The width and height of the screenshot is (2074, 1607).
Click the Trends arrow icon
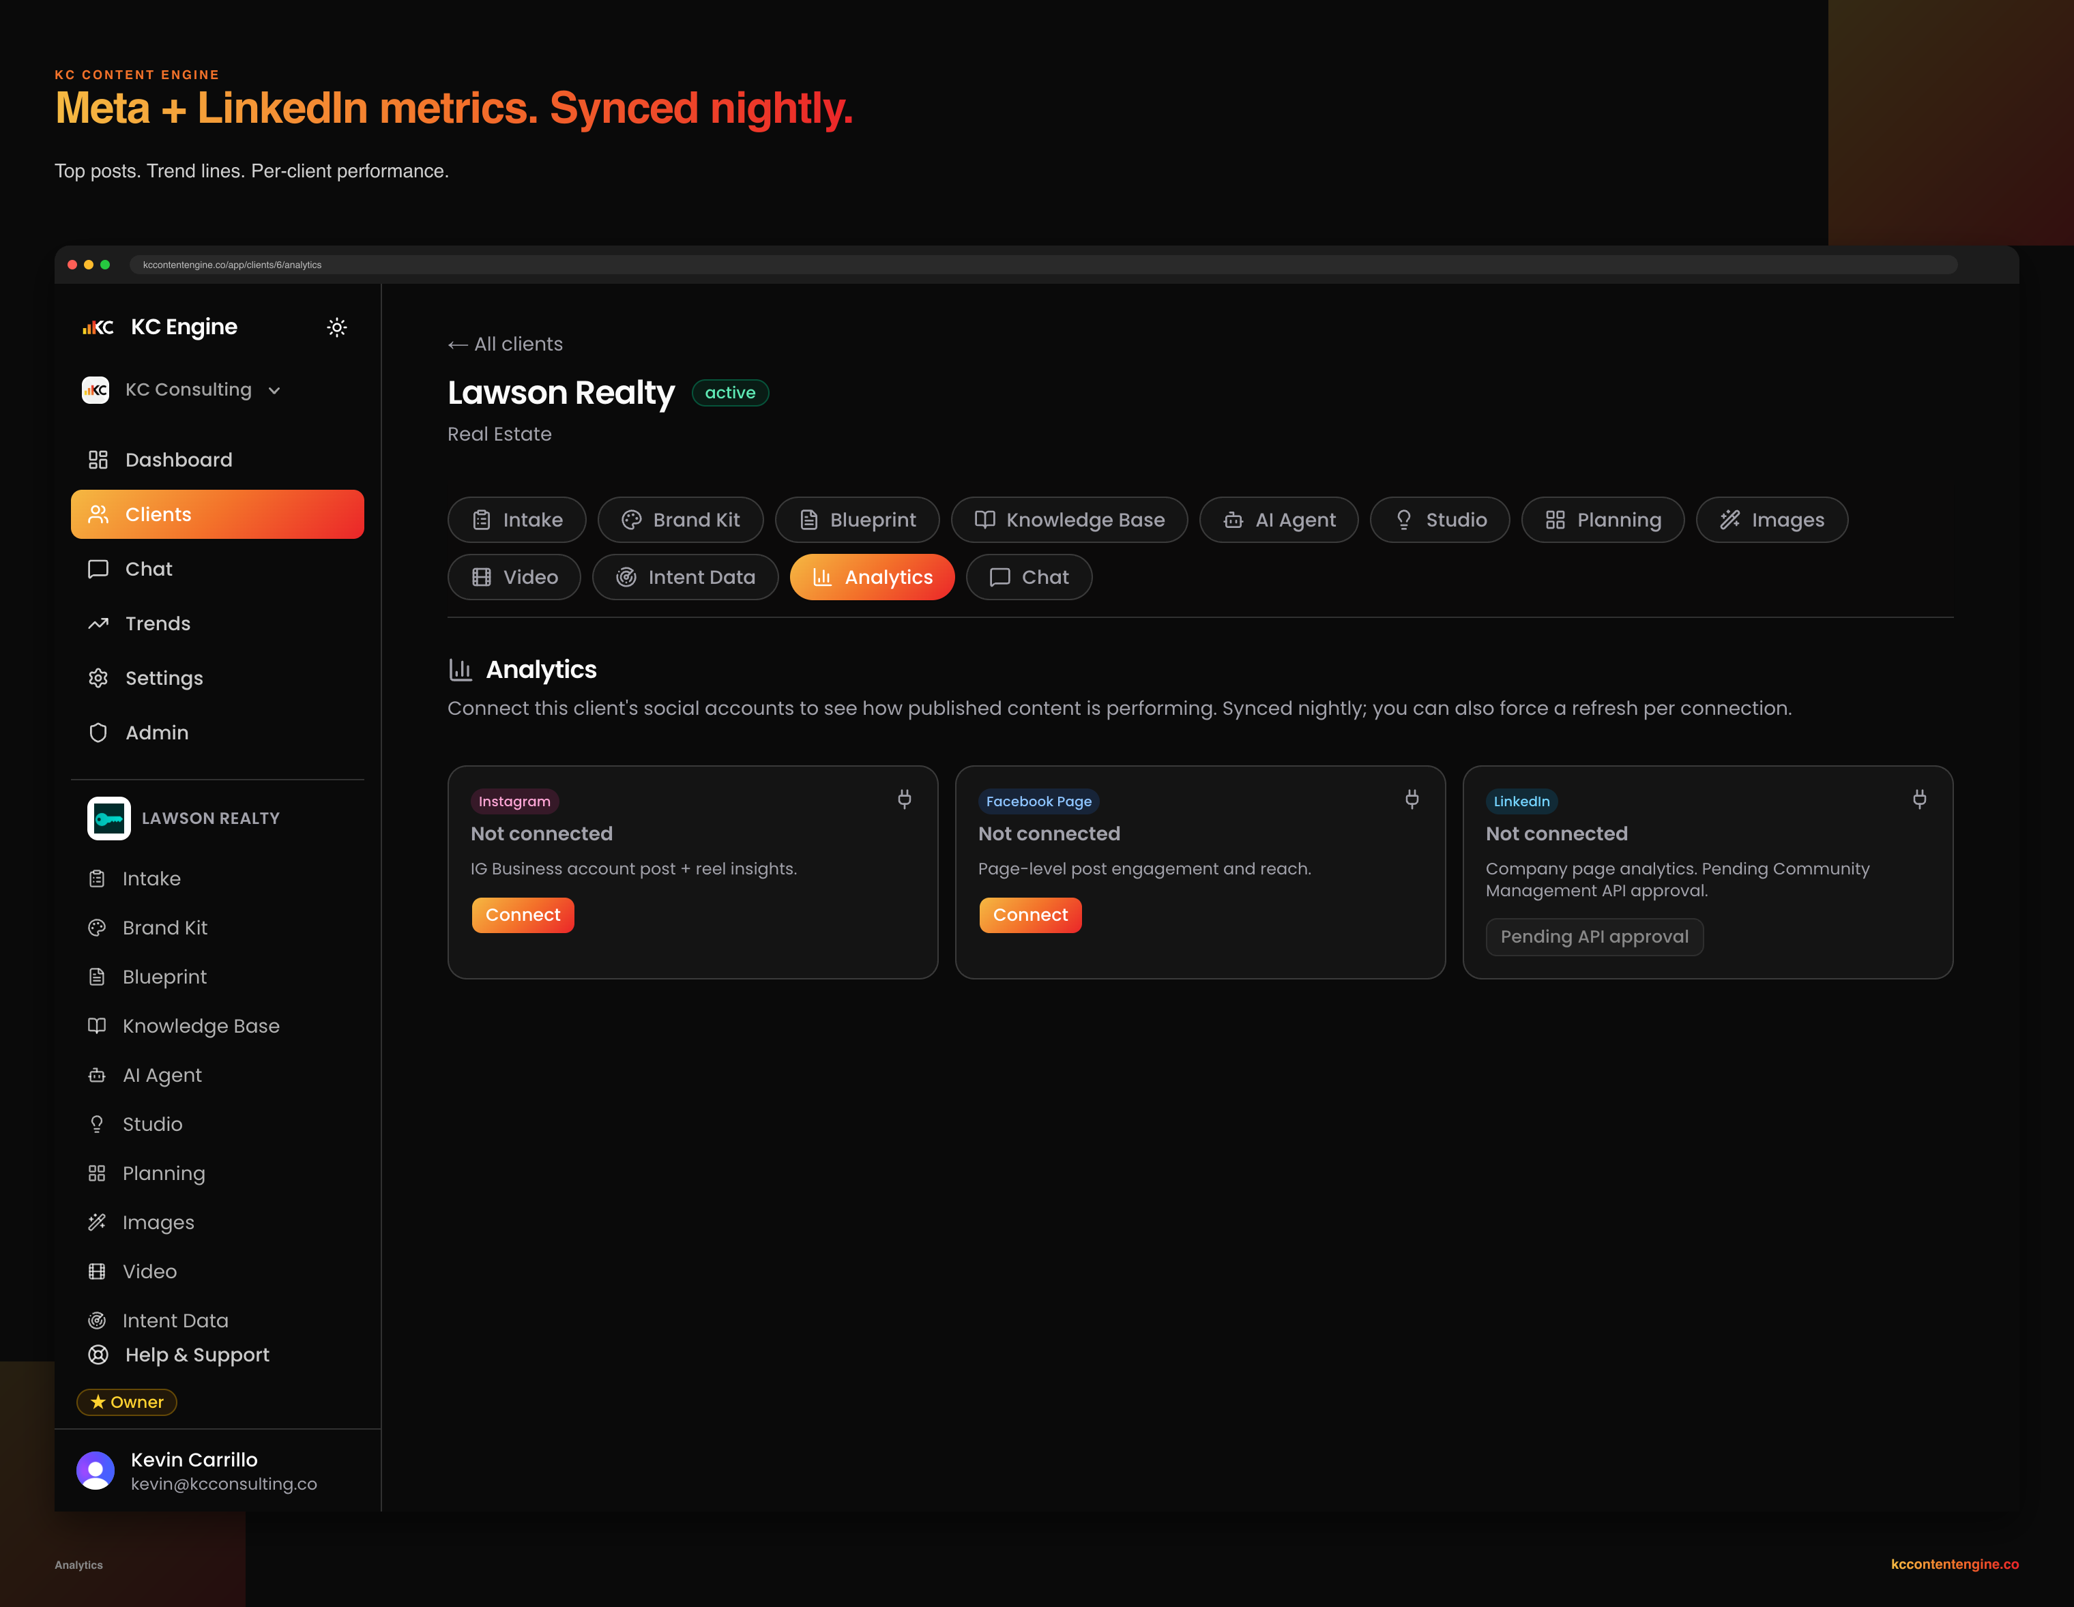[x=98, y=623]
